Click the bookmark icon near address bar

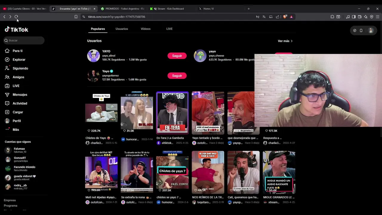pos(76,17)
